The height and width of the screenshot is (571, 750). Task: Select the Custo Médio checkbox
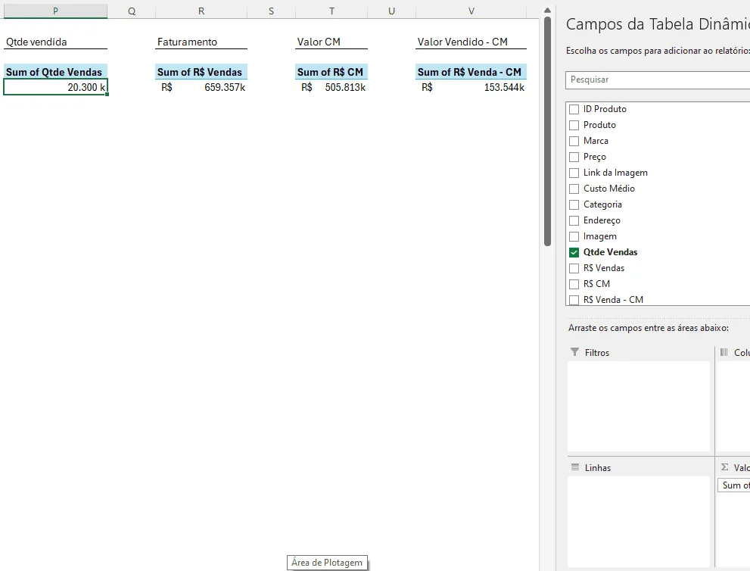click(574, 189)
